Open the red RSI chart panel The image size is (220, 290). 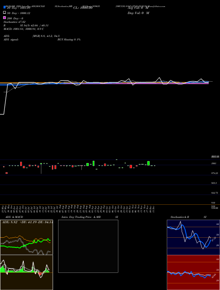(193, 272)
